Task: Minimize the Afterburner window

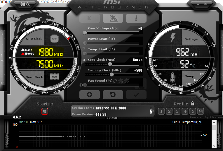Action: click(x=198, y=4)
